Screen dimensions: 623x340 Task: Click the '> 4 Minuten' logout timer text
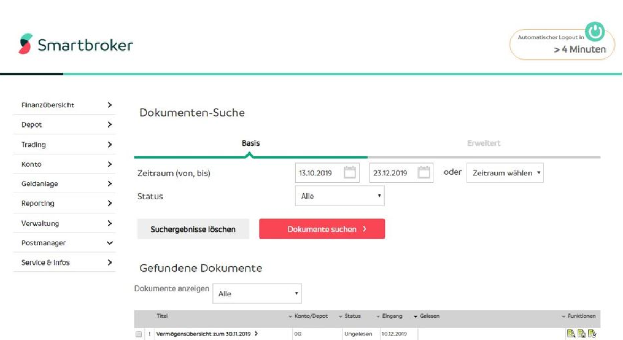tap(580, 49)
